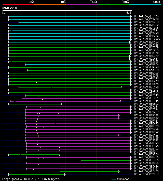Image resolution: width=163 pixels, height=181 pixels.
Task: Open the UniRef100_Q41050 hit label
Action: click(146, 16)
